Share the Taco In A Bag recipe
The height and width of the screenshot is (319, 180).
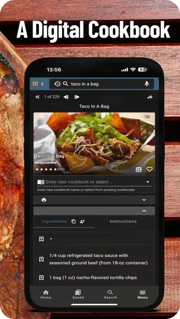pos(150,97)
